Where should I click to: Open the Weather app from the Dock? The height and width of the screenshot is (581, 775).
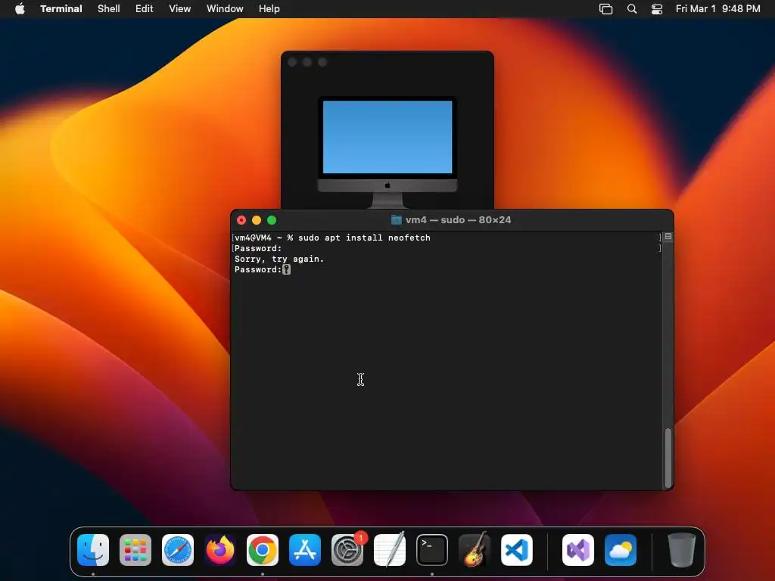(x=621, y=549)
